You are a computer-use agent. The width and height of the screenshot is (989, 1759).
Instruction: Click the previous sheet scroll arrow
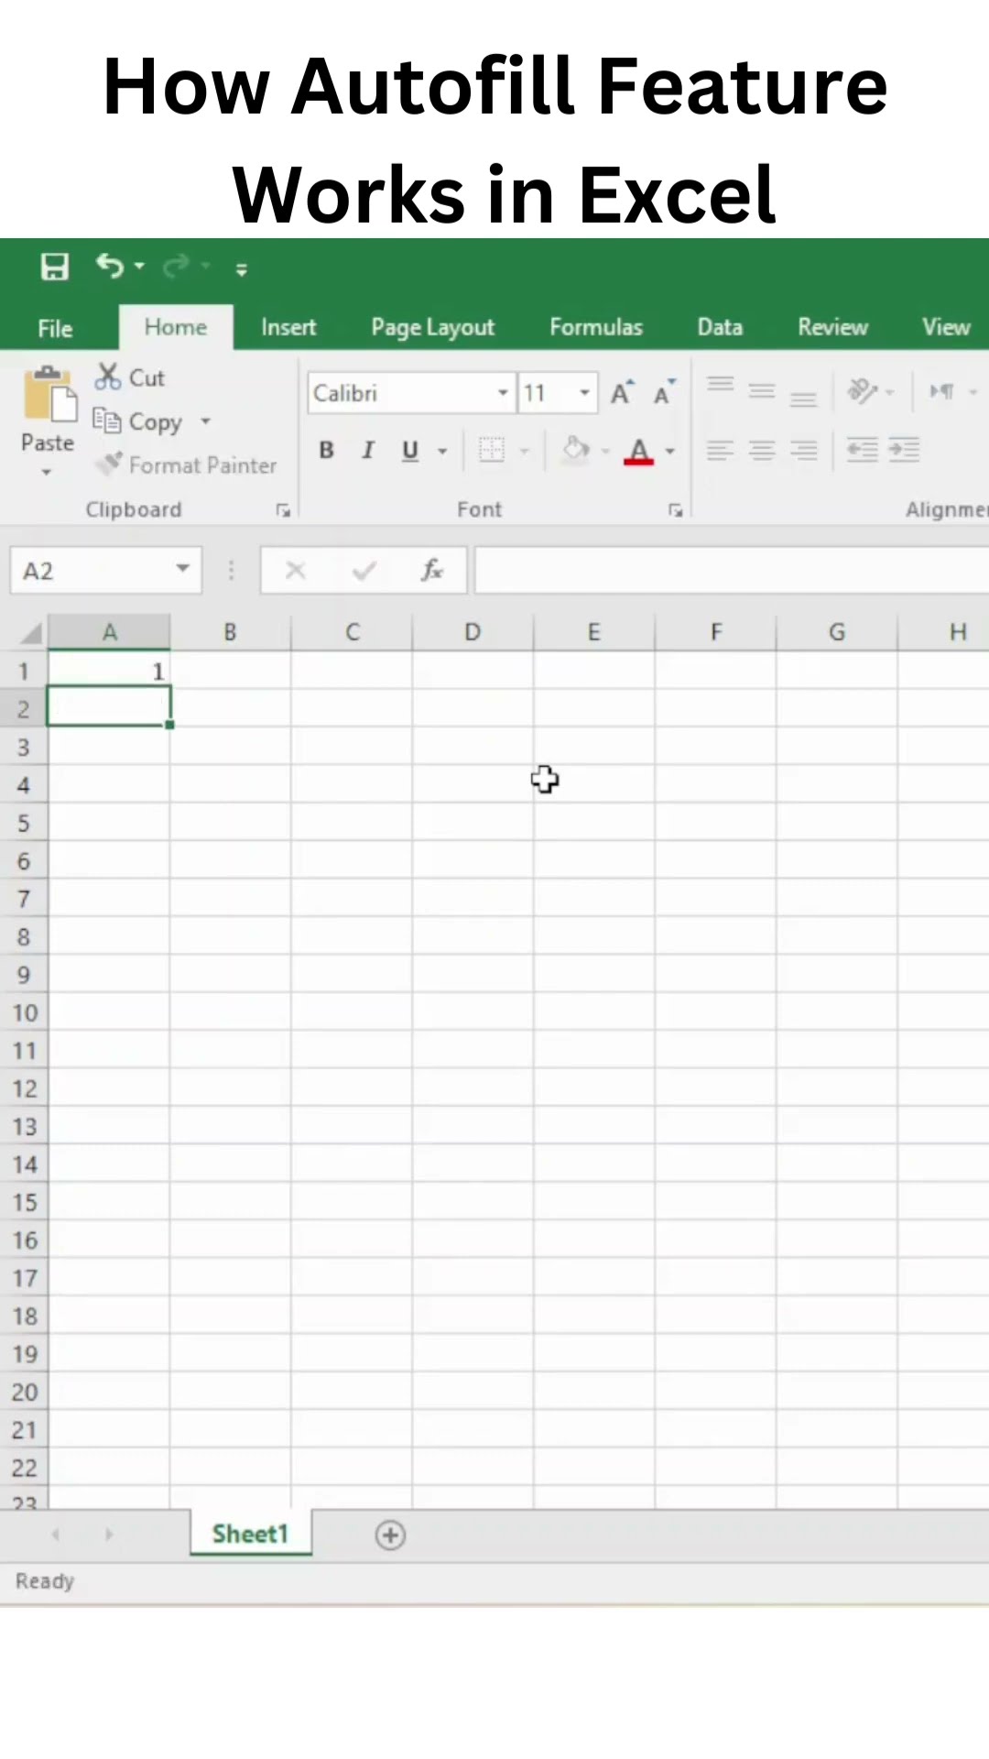[56, 1535]
